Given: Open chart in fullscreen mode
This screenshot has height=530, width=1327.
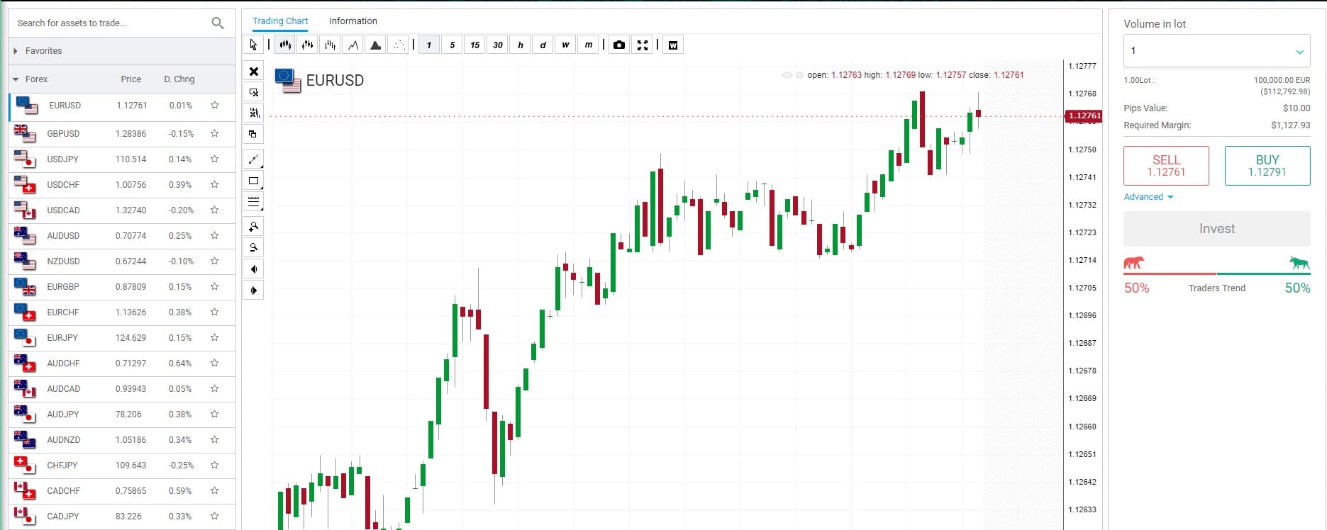Looking at the screenshot, I should pyautogui.click(x=643, y=45).
